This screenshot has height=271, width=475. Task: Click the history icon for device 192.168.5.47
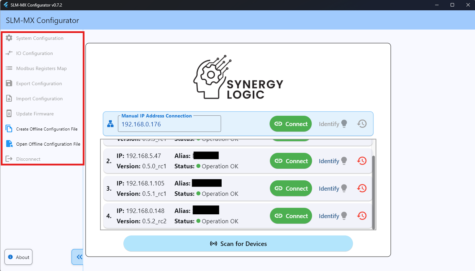coord(362,161)
